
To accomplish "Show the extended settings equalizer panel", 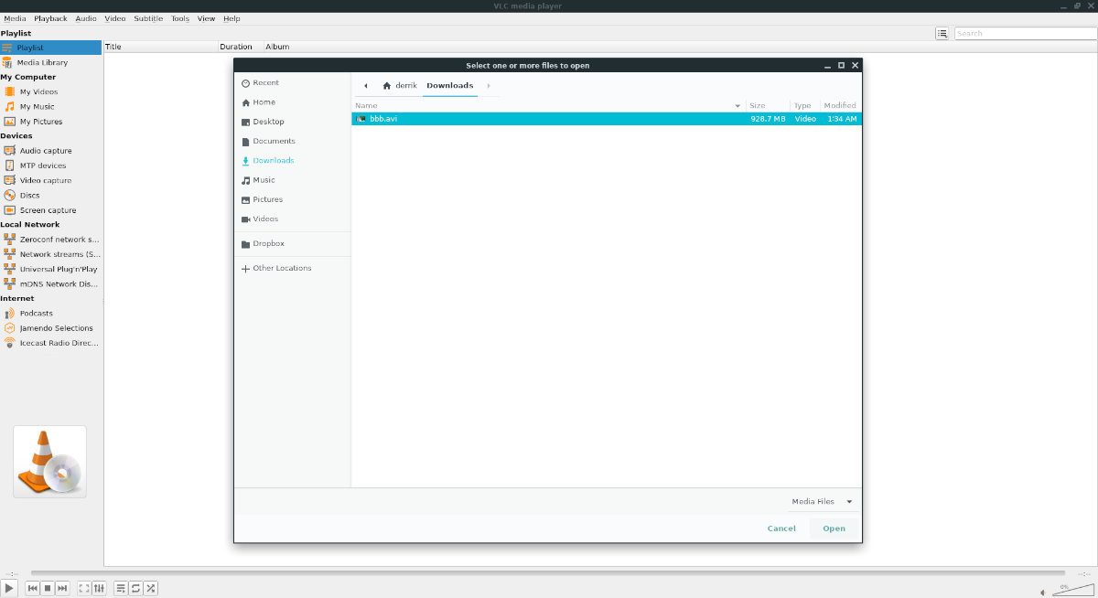I will [x=99, y=588].
